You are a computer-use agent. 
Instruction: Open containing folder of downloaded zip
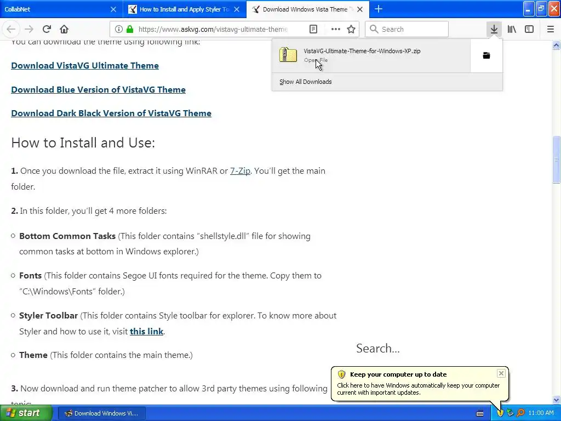tap(486, 55)
